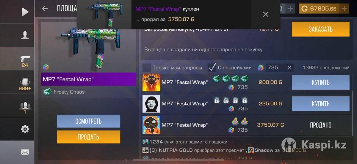Click the ЗАКАЗАТЬ order button
The height and width of the screenshot is (164, 357).
(320, 29)
